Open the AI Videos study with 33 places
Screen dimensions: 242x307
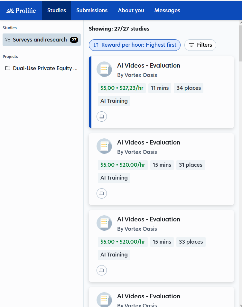(x=149, y=219)
